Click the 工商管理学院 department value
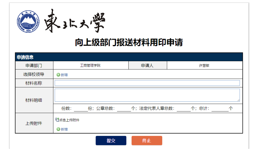255x152 pixels. 90,65
